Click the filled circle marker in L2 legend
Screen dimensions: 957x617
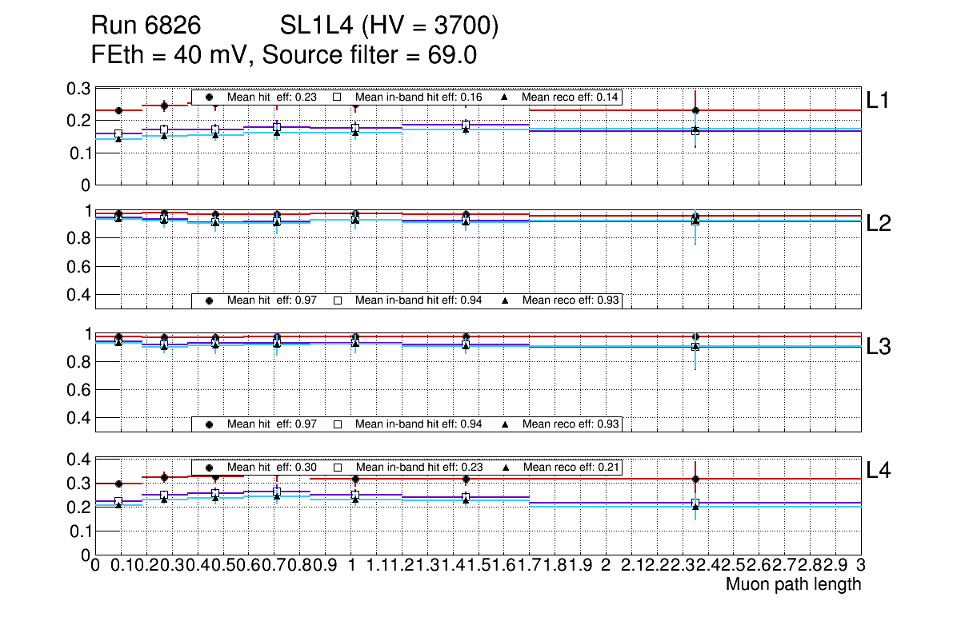(210, 301)
